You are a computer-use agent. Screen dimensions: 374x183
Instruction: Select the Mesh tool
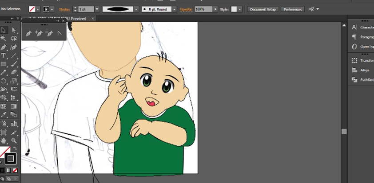(4, 106)
